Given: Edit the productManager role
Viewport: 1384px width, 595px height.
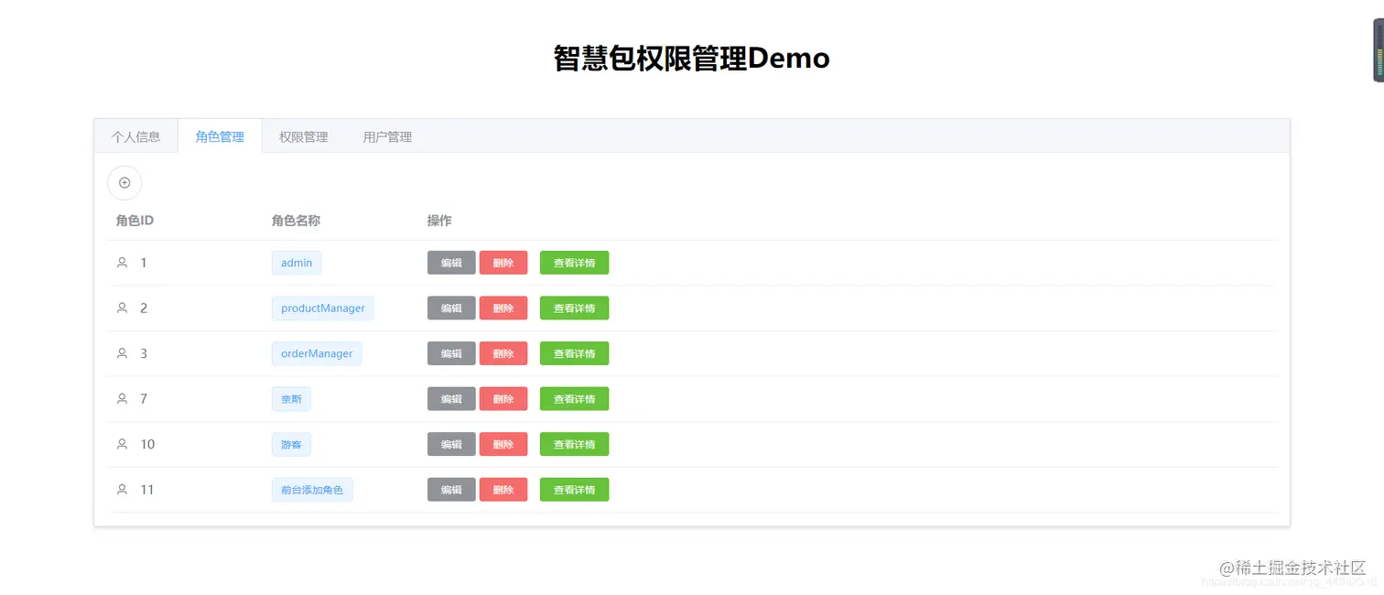Looking at the screenshot, I should click(x=451, y=308).
